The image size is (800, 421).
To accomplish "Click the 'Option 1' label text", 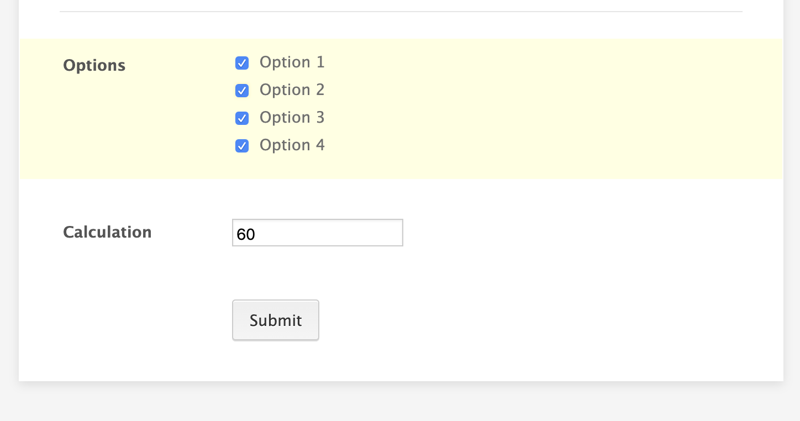I will click(292, 62).
